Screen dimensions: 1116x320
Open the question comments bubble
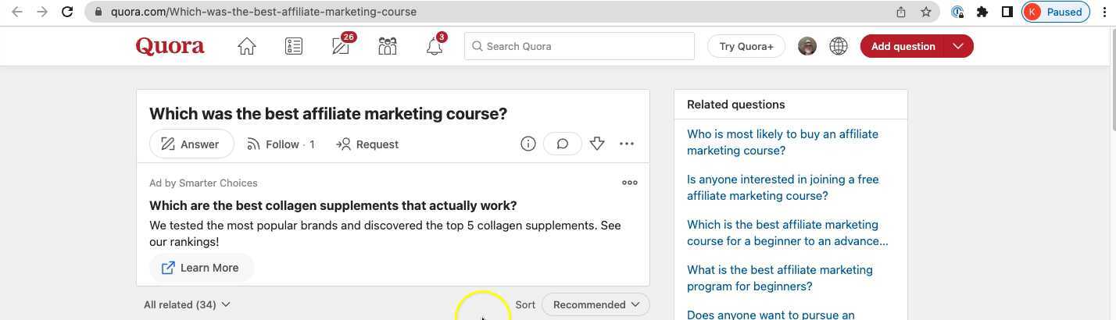click(x=562, y=144)
